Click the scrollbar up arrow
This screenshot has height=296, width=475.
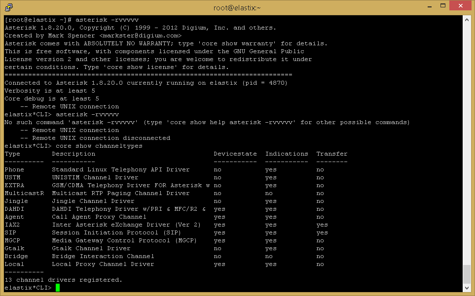[467, 19]
